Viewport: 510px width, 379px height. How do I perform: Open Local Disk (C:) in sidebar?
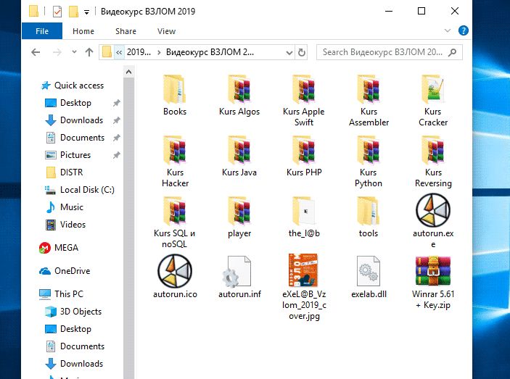click(x=87, y=190)
